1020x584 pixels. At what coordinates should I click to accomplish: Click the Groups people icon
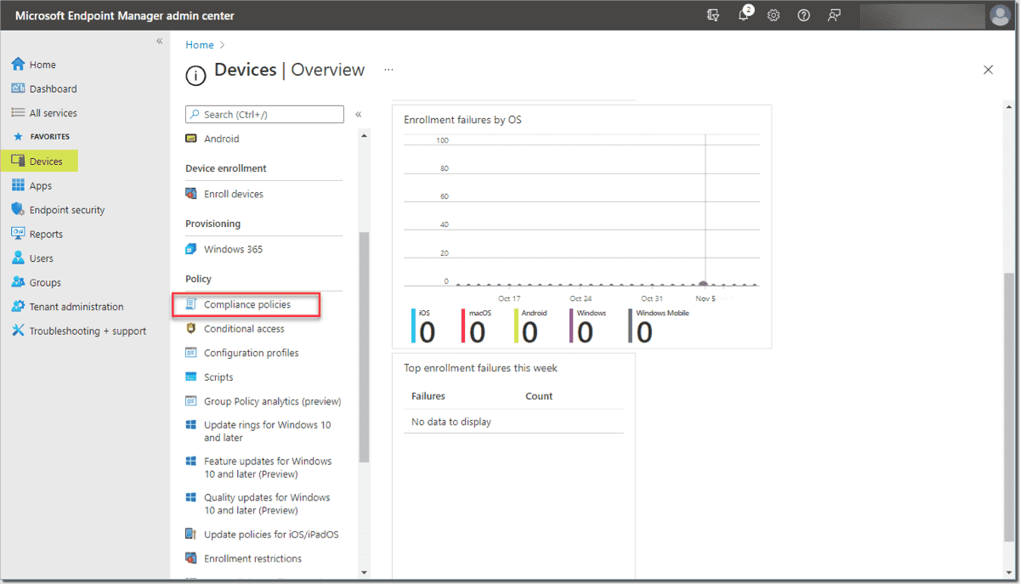pos(18,282)
